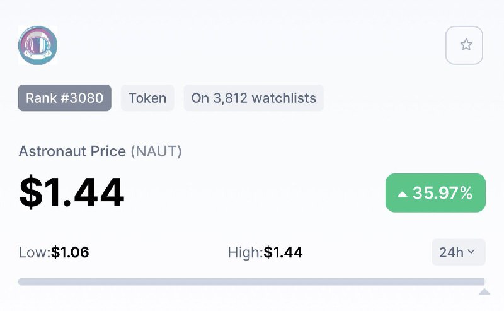504x311 pixels.
Task: Toggle Astronaut favorite with the star button
Action: click(464, 45)
